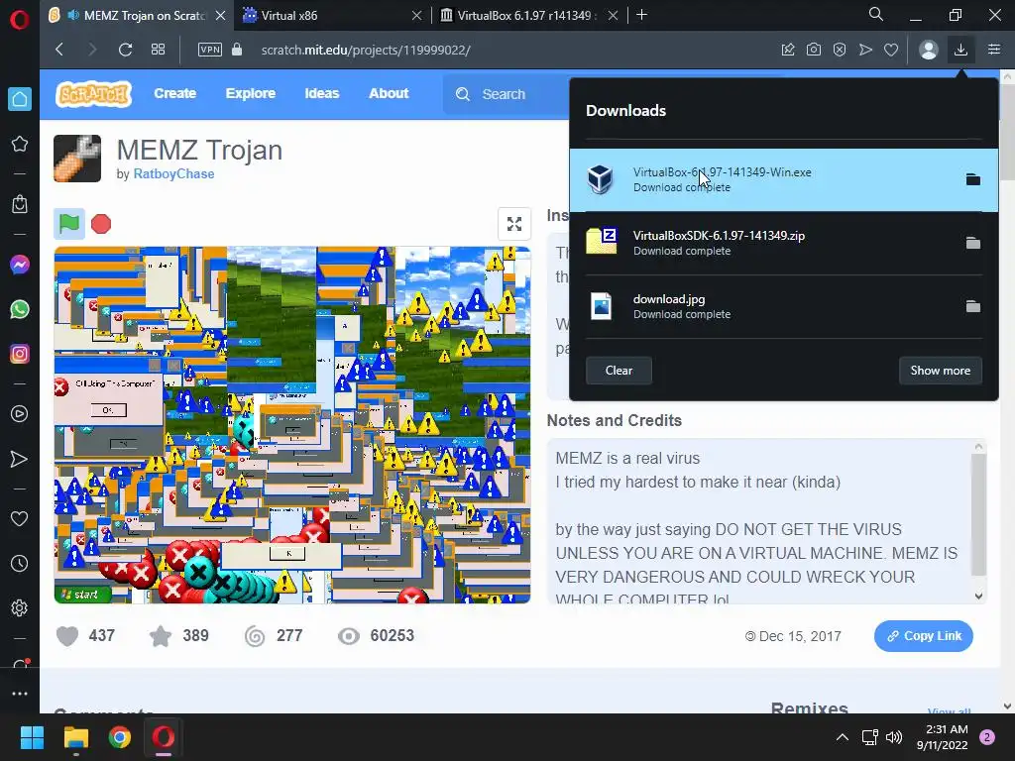Image resolution: width=1015 pixels, height=761 pixels.
Task: Open the Opera menu logo
Action: tap(20, 20)
